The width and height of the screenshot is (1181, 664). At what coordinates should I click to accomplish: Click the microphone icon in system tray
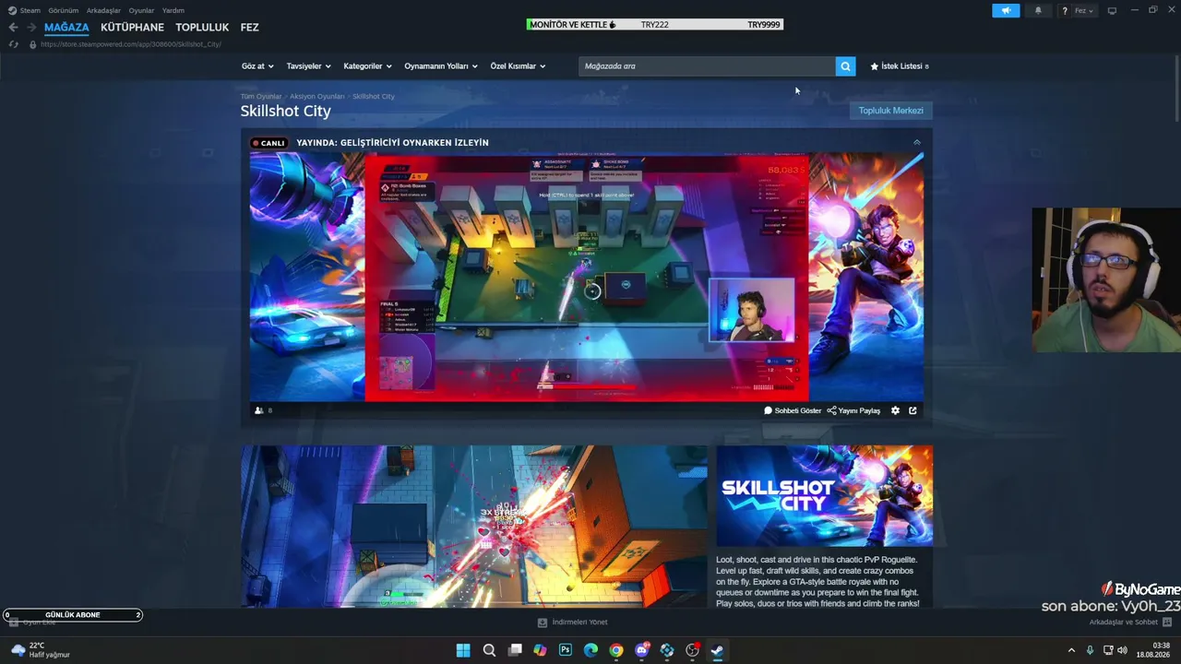point(1091,650)
